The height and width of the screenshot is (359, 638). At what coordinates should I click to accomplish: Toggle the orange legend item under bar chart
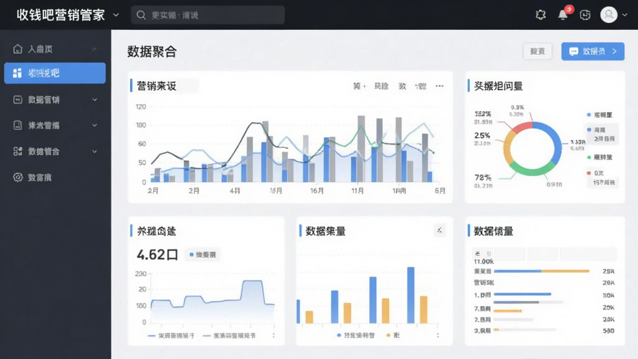tap(393, 335)
